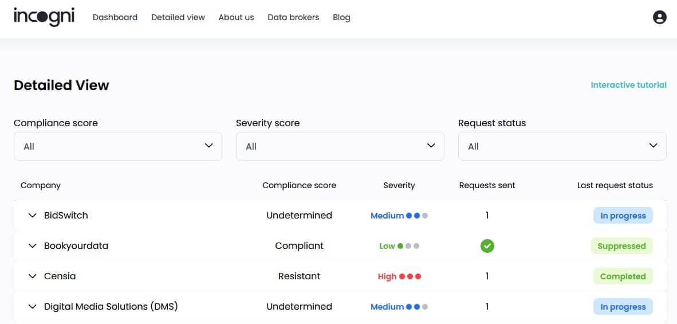Click the Last request status column header
Screen dimensions: 677x324
tap(615, 185)
